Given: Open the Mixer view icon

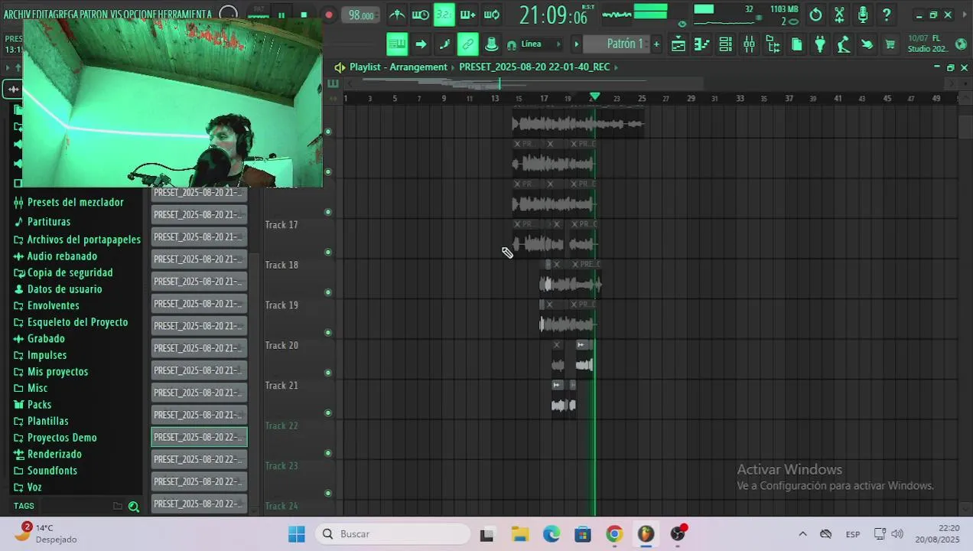Looking at the screenshot, I should click(749, 44).
